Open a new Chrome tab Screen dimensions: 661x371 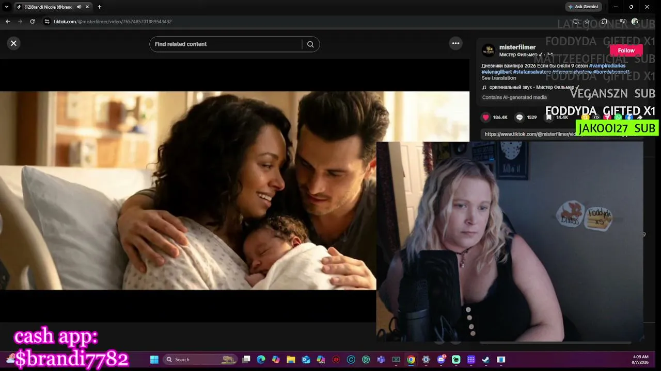(99, 7)
